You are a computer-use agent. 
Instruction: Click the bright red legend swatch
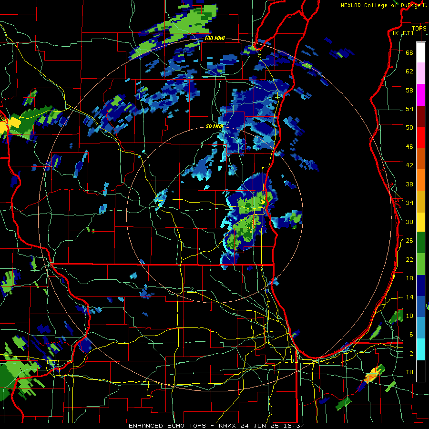(421, 137)
